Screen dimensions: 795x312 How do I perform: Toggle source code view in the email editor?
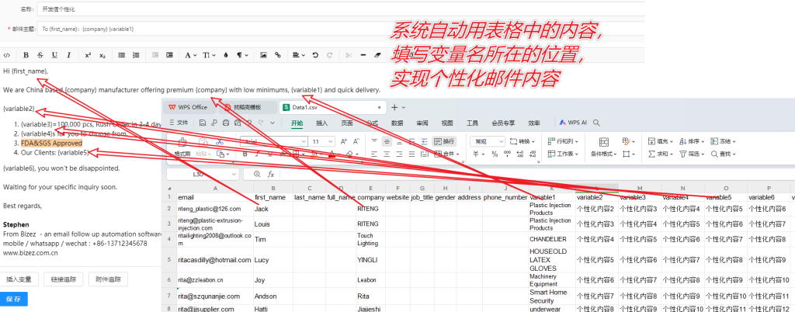[x=6, y=55]
